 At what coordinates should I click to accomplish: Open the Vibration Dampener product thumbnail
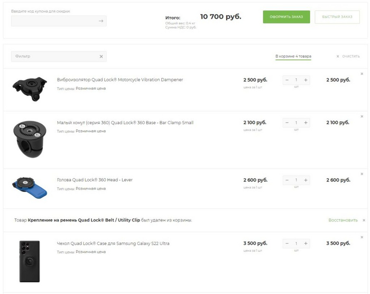tap(30, 86)
